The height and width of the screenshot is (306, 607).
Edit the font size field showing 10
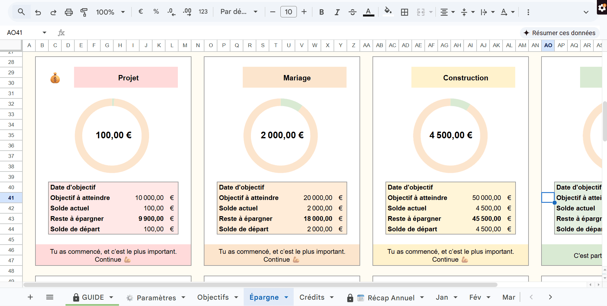click(288, 12)
